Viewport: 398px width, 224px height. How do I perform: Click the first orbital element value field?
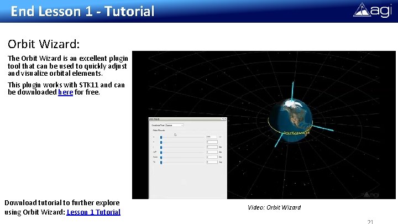[212, 137]
